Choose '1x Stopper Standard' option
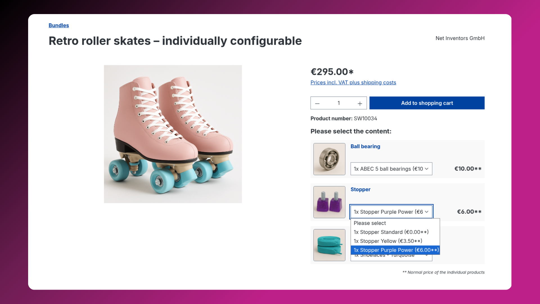The width and height of the screenshot is (540, 304). (x=391, y=232)
